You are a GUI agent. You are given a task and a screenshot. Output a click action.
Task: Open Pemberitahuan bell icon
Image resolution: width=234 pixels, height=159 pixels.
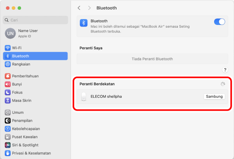tap(8, 76)
